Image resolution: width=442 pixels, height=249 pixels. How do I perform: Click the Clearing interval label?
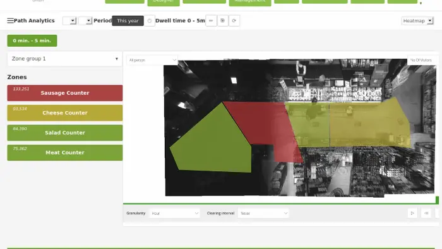220,213
